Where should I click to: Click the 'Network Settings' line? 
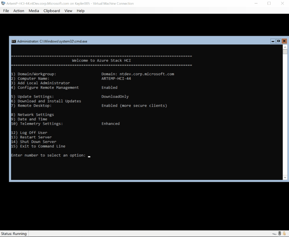click(32, 115)
